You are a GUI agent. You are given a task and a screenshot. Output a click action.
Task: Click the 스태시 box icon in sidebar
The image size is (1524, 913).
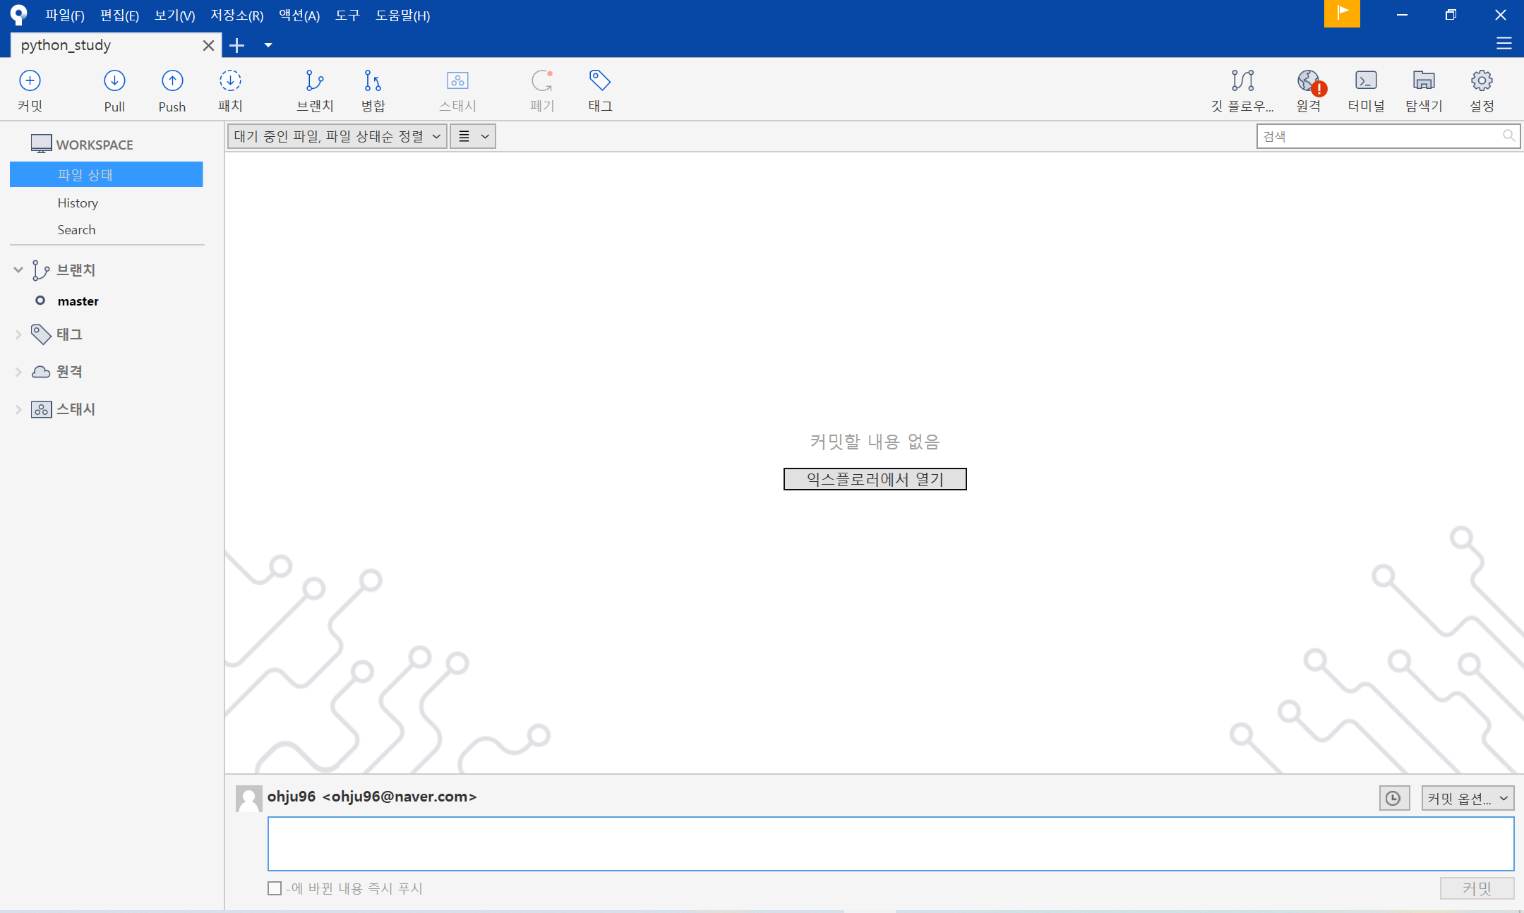pyautogui.click(x=41, y=409)
